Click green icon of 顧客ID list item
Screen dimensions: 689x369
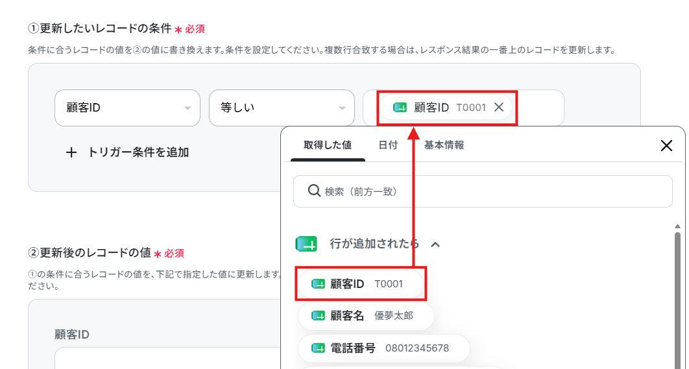(318, 284)
